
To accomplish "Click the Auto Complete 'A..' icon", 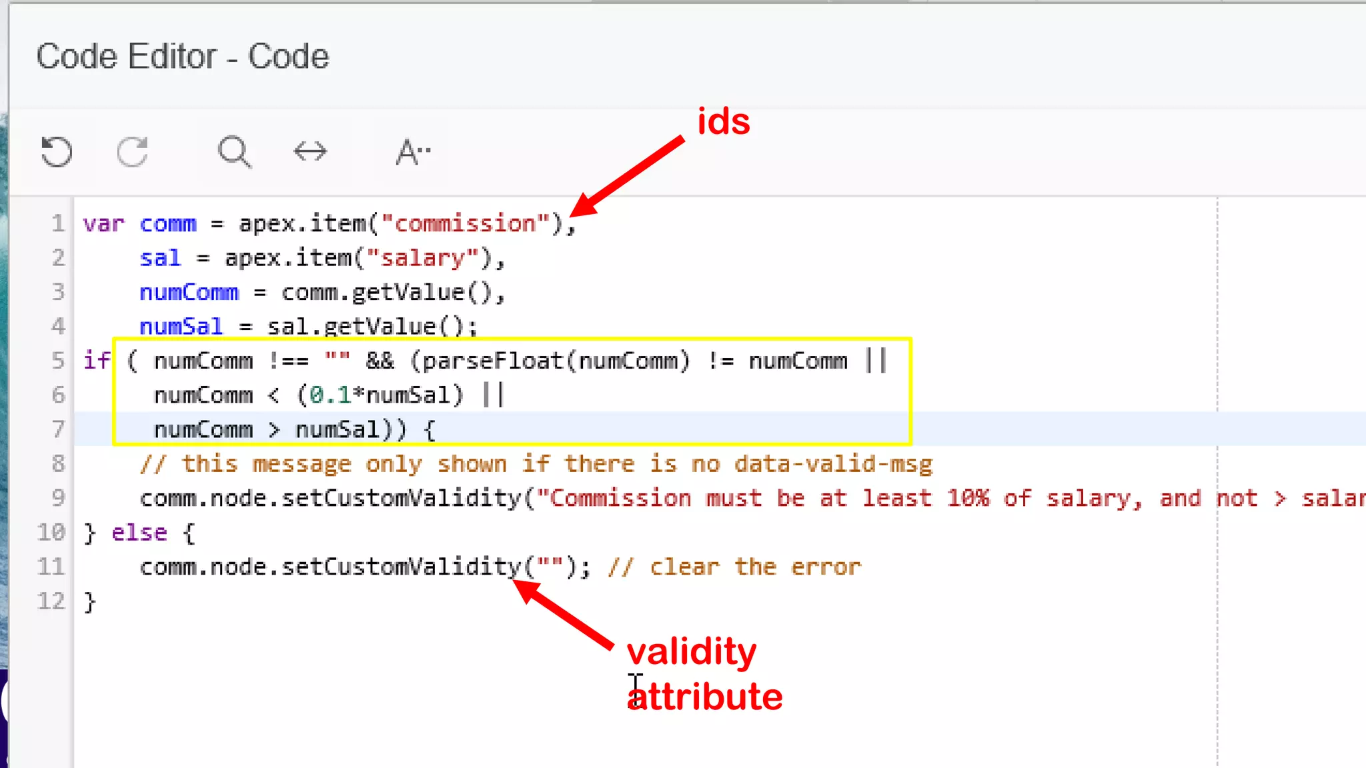I will (413, 152).
